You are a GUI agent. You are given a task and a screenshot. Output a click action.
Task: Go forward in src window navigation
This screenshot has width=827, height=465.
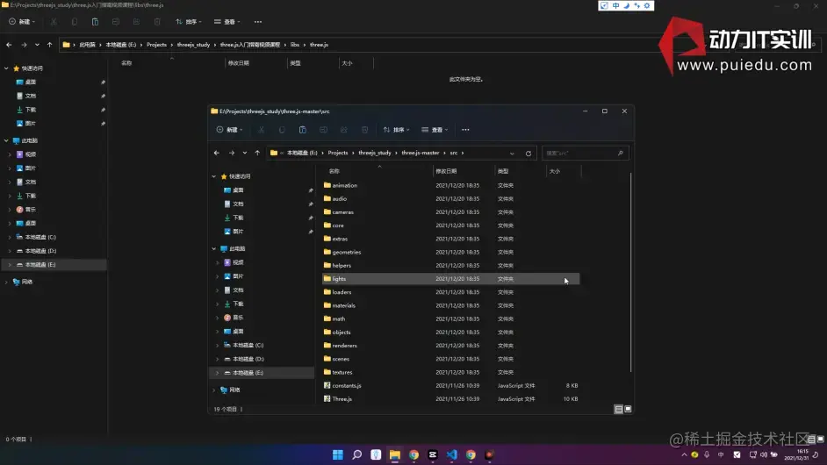point(232,153)
